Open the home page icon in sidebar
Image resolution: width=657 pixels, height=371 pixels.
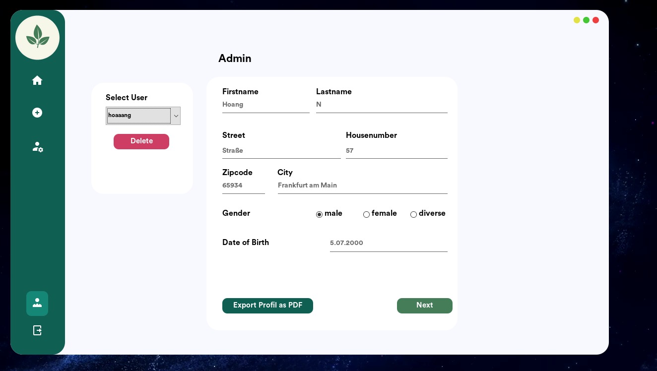(37, 80)
